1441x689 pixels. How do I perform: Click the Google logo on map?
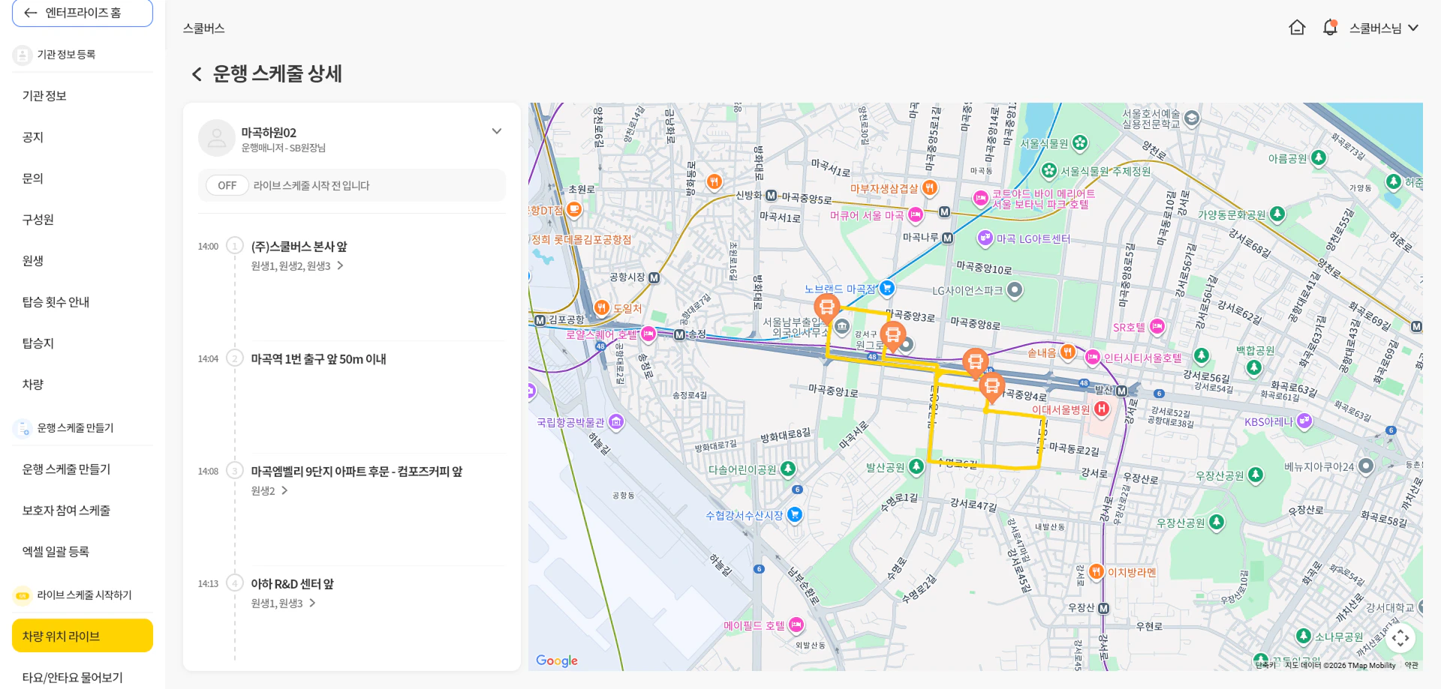click(x=557, y=661)
